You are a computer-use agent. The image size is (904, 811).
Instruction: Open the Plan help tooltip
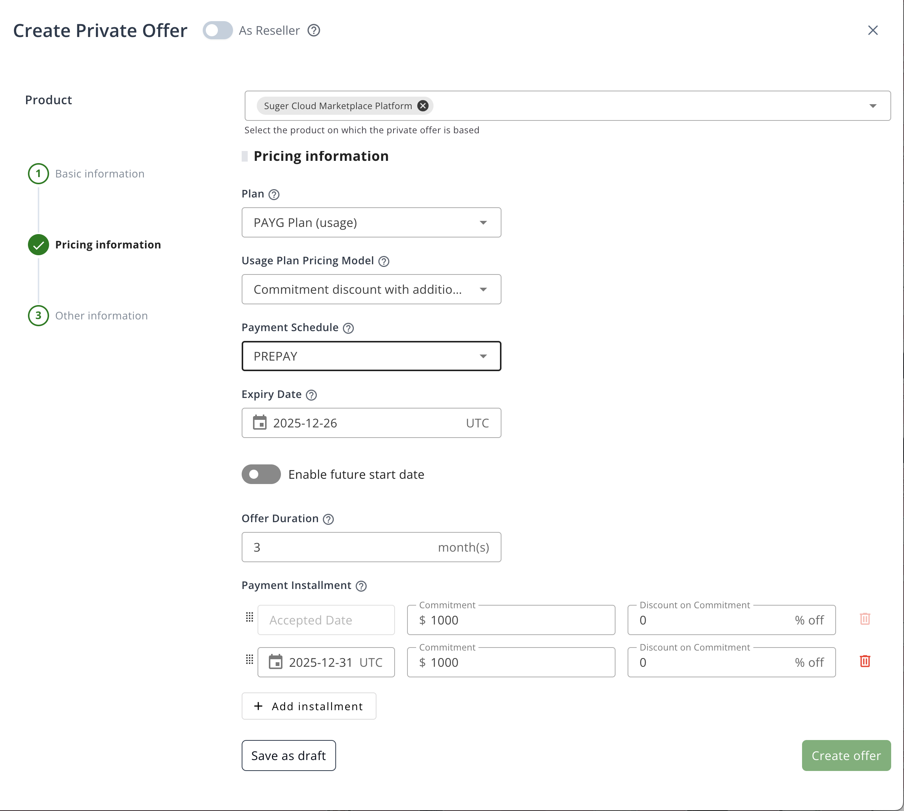point(274,194)
